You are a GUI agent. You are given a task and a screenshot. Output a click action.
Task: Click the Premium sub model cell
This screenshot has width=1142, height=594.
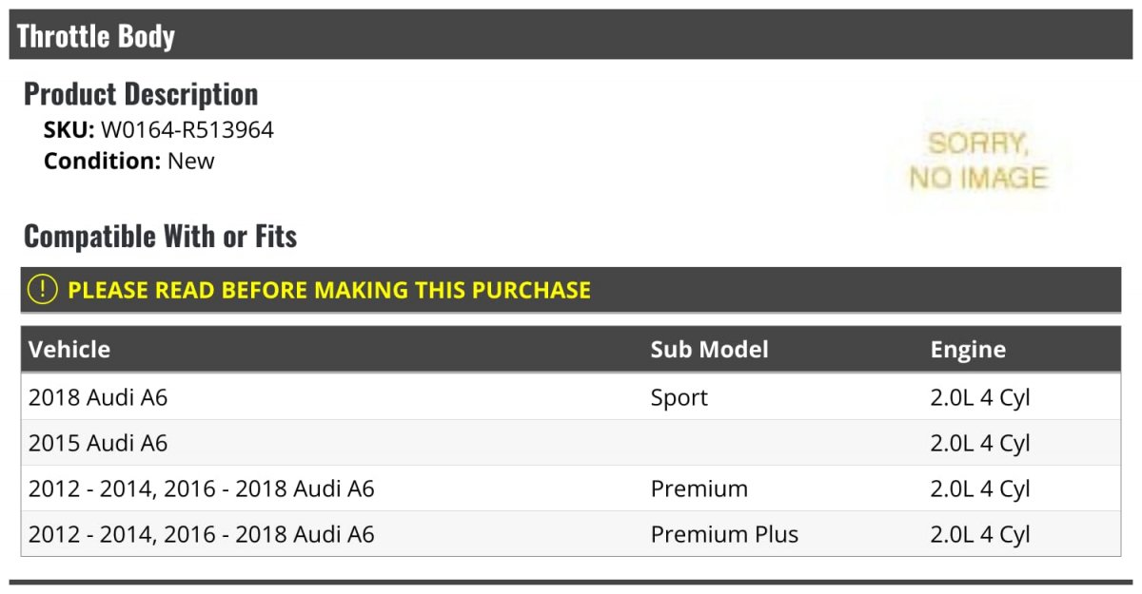coord(699,489)
